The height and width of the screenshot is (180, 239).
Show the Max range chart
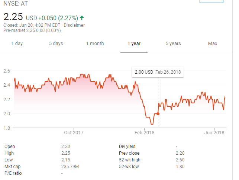point(213,44)
